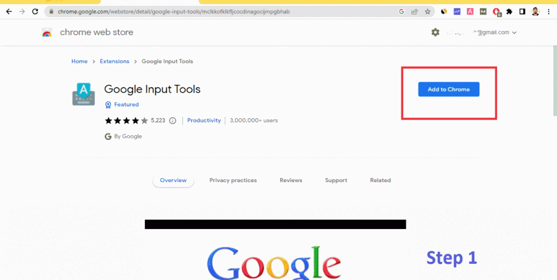This screenshot has width=557, height=280.
Task: Click the browser forward arrow
Action: 22,11
